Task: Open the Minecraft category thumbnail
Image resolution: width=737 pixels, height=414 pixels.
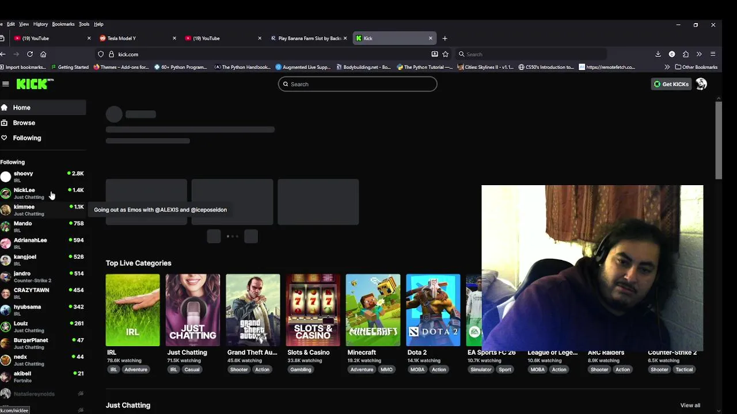Action: click(373, 310)
